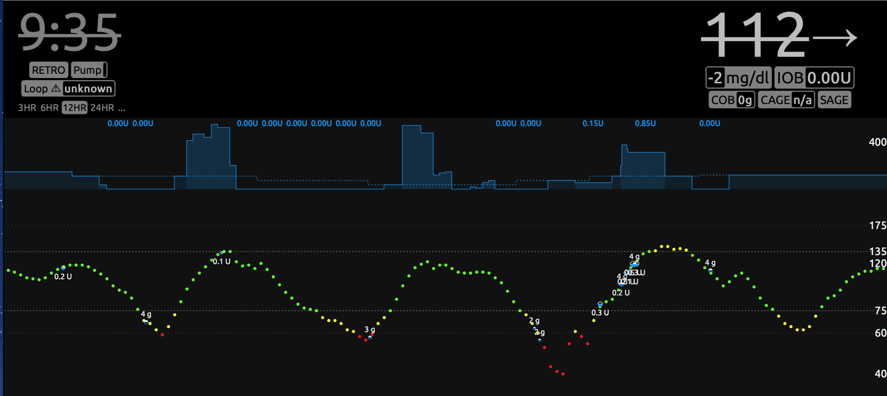This screenshot has height=396, width=887.
Task: Click the -2 mg/dl delta pill
Action: tap(739, 78)
